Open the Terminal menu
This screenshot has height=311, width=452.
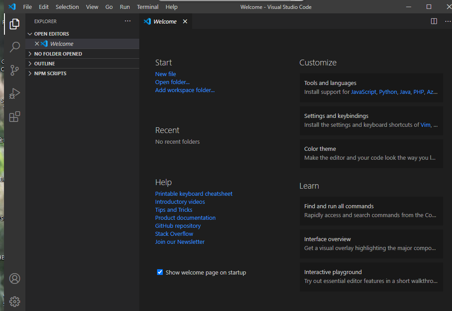point(148,7)
